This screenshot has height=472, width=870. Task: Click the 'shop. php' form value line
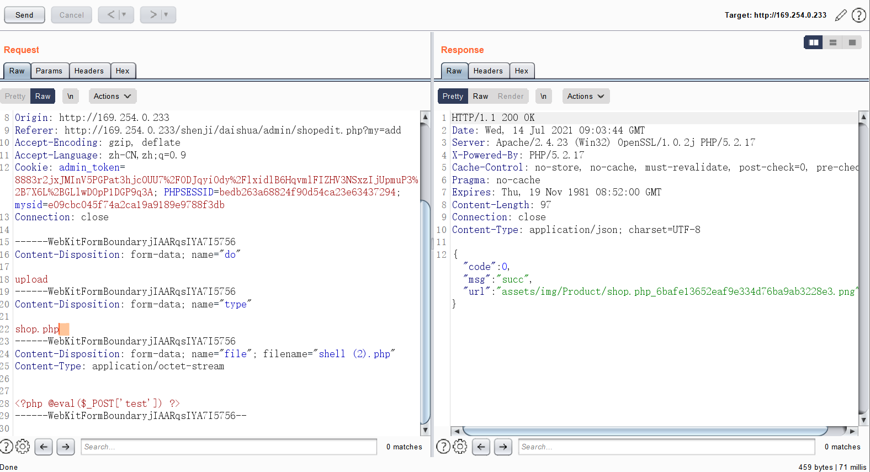coord(37,329)
